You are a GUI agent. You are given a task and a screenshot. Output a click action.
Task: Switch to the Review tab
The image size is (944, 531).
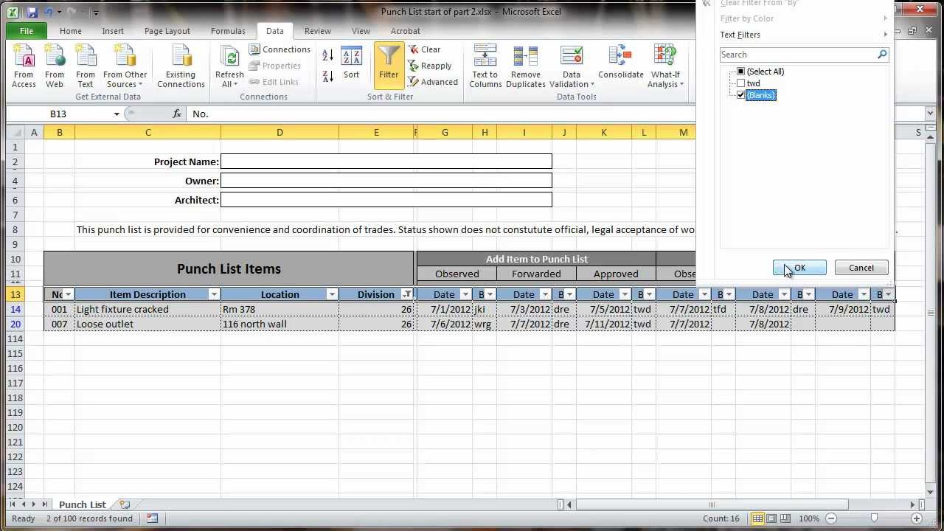(318, 31)
